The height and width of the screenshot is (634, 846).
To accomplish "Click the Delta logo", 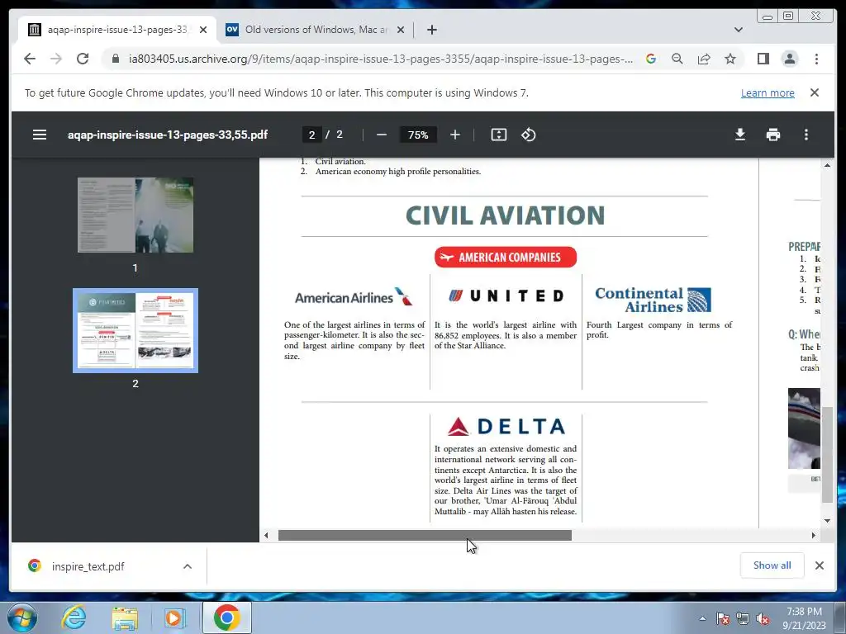I will click(x=506, y=427).
